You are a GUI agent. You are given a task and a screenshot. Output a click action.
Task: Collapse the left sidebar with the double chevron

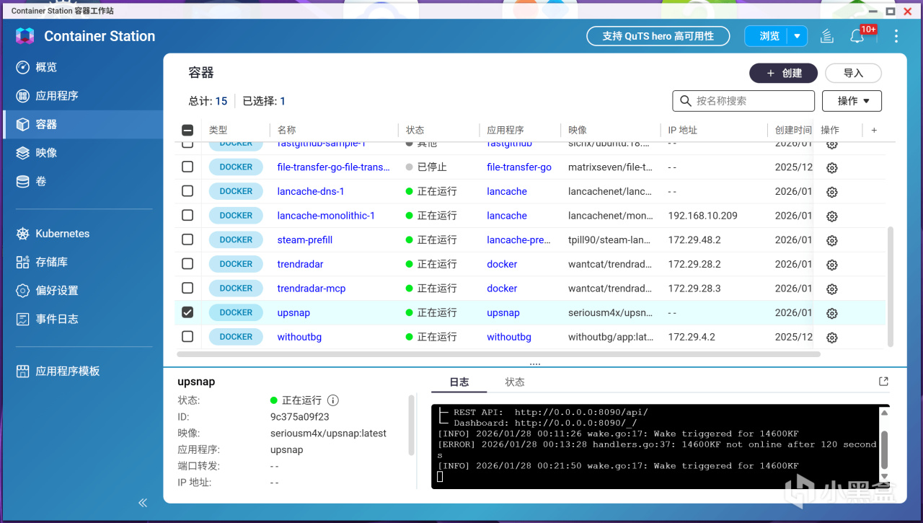point(143,503)
